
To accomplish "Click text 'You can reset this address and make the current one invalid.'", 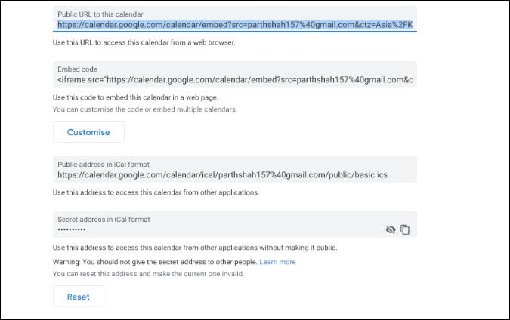I will [x=148, y=274].
